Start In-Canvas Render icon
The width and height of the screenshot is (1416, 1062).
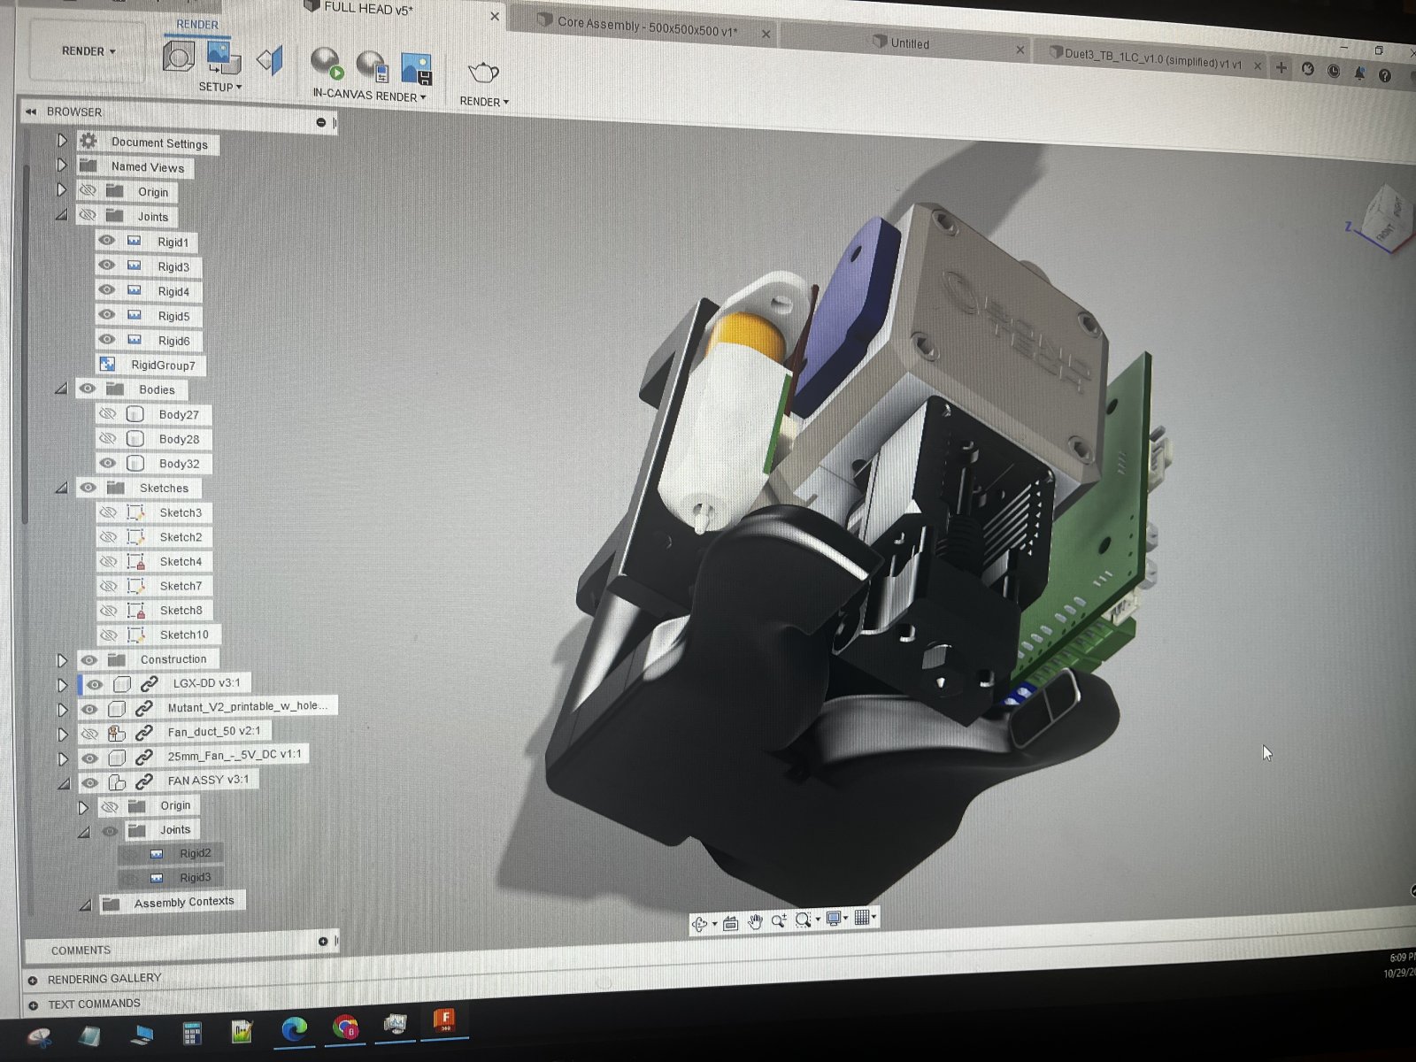(x=327, y=63)
